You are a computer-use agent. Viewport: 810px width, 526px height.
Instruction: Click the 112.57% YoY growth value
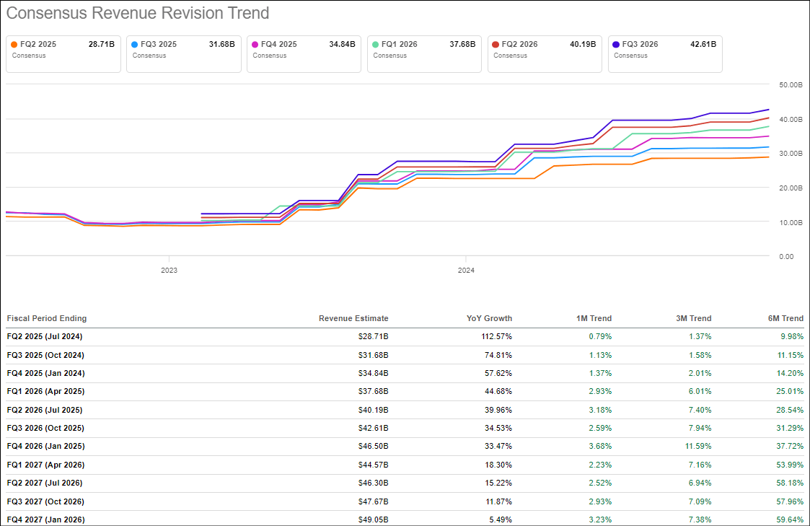pyautogui.click(x=496, y=336)
